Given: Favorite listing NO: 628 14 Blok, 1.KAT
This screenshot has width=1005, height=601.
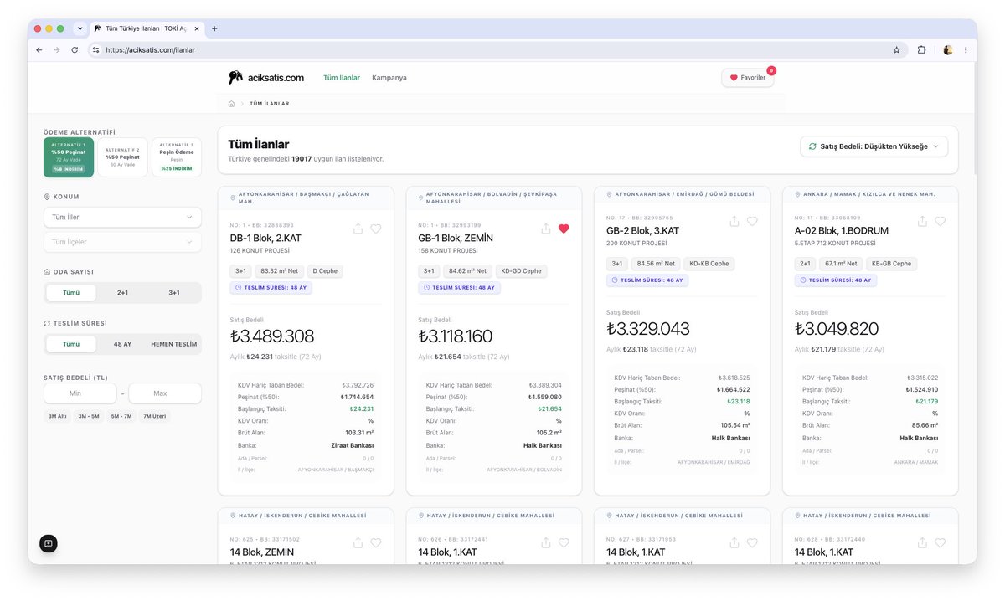Looking at the screenshot, I should 940,542.
